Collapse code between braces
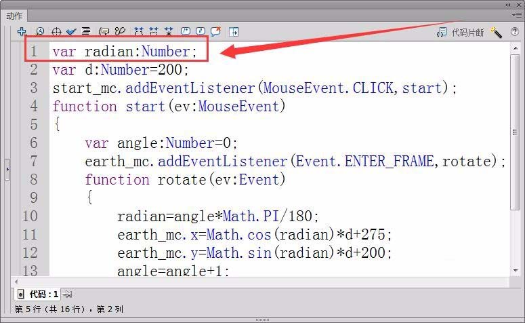Image resolution: width=525 pixels, height=323 pixels. pos(138,31)
